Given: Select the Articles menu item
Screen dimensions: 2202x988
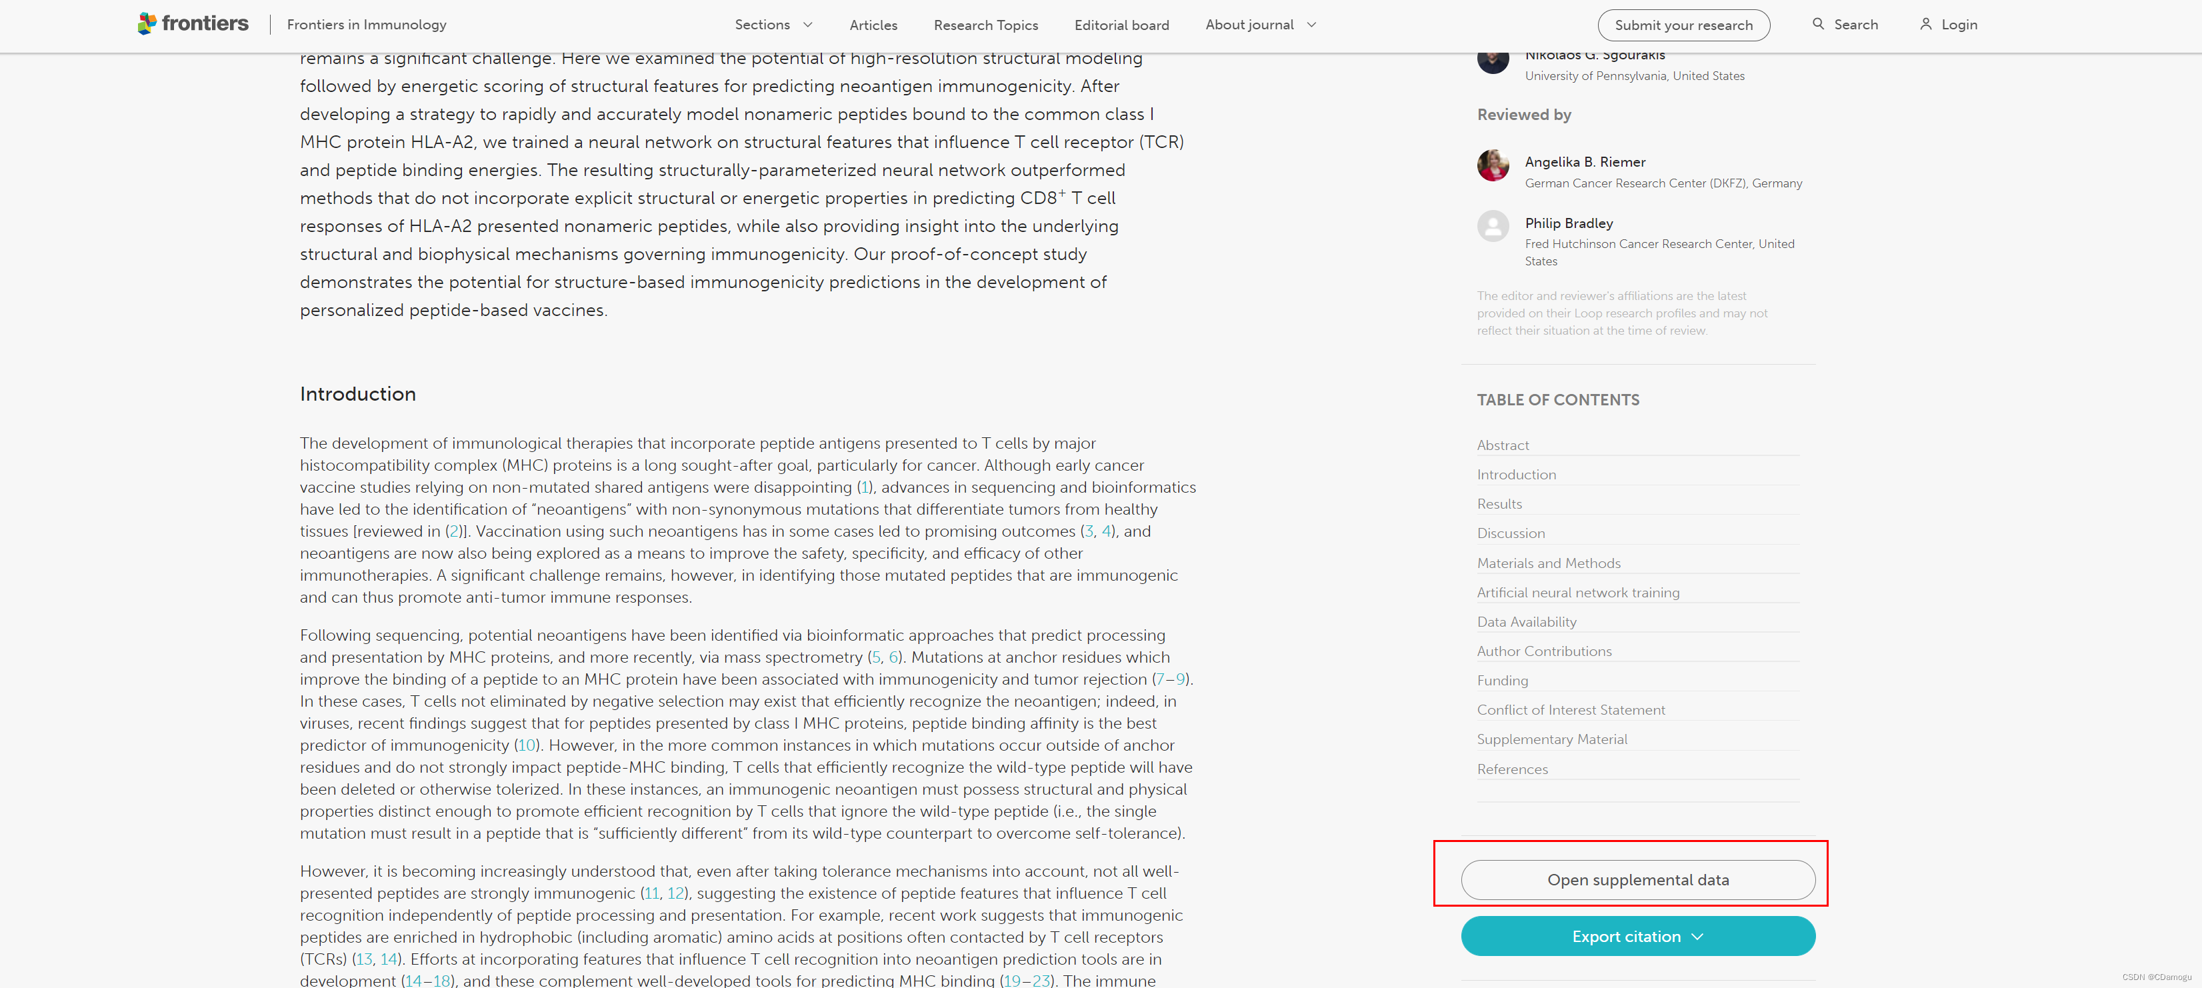Looking at the screenshot, I should coord(875,25).
